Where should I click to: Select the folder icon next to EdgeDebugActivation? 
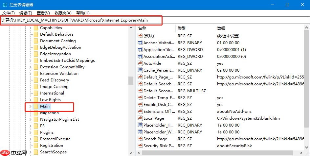36,47
